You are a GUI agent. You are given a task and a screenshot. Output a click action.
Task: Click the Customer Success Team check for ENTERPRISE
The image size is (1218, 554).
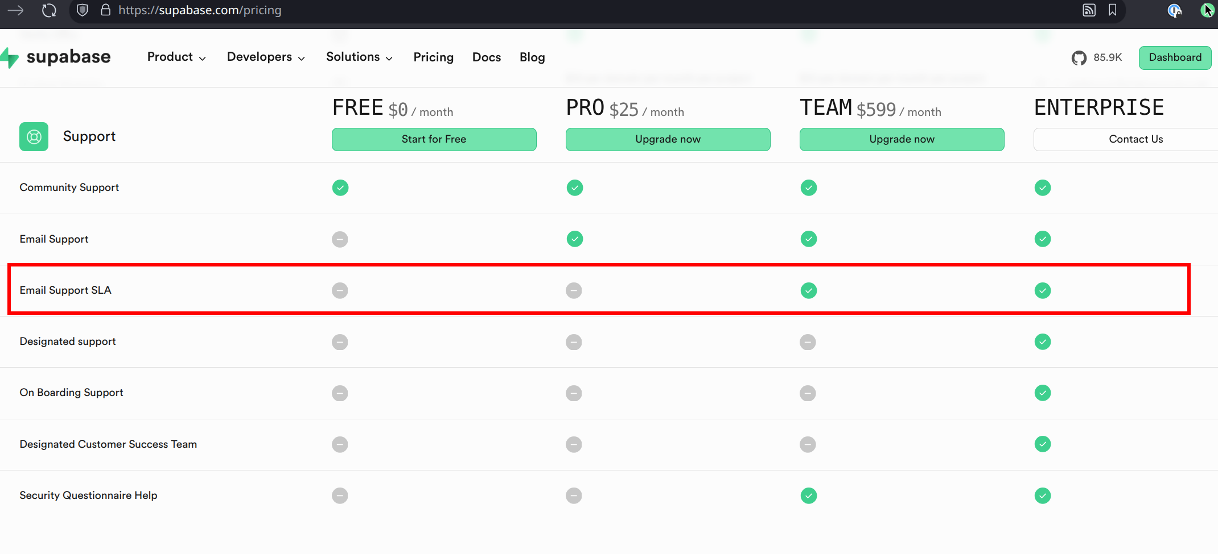(x=1042, y=444)
